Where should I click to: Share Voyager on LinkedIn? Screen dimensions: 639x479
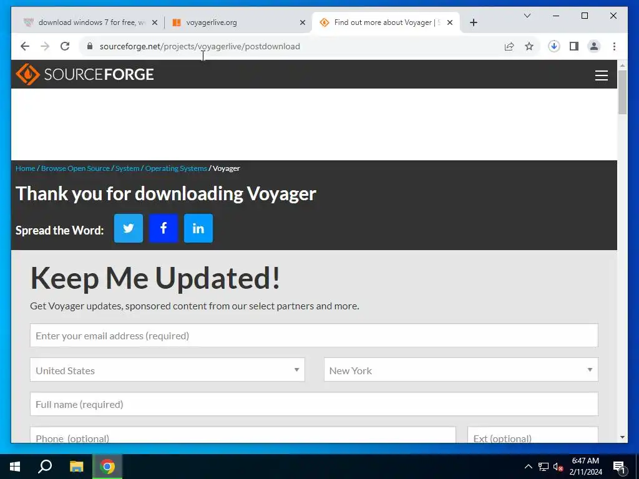coord(198,228)
